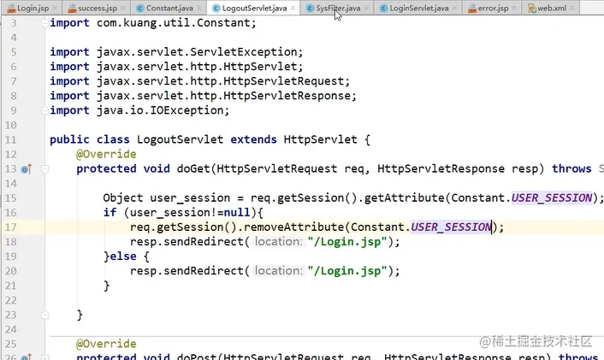Click line number 17 in the gutter
The image size is (604, 360).
11,227
